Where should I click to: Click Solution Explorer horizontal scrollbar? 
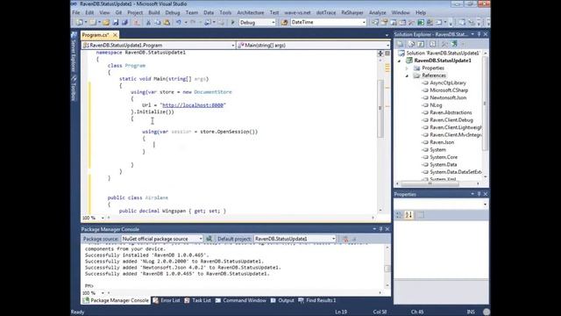coord(430,183)
